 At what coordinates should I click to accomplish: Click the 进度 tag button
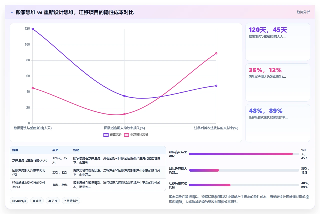(x=53, y=201)
